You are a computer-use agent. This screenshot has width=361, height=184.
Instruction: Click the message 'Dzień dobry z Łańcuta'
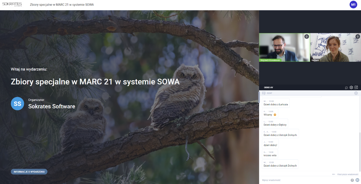276,103
